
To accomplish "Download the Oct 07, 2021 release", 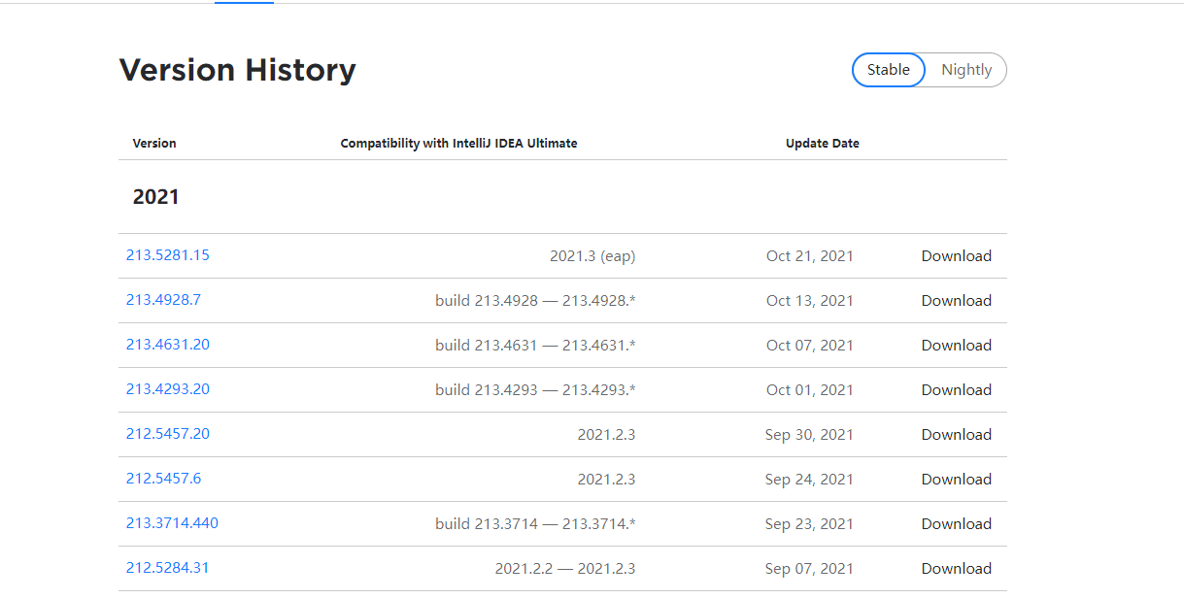I will pyautogui.click(x=956, y=345).
